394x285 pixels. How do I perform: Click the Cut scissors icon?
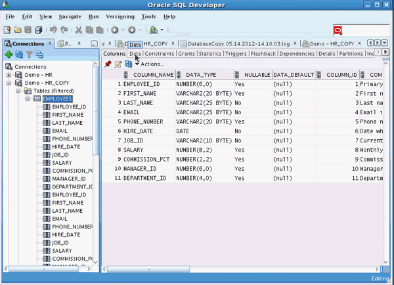coord(79,30)
